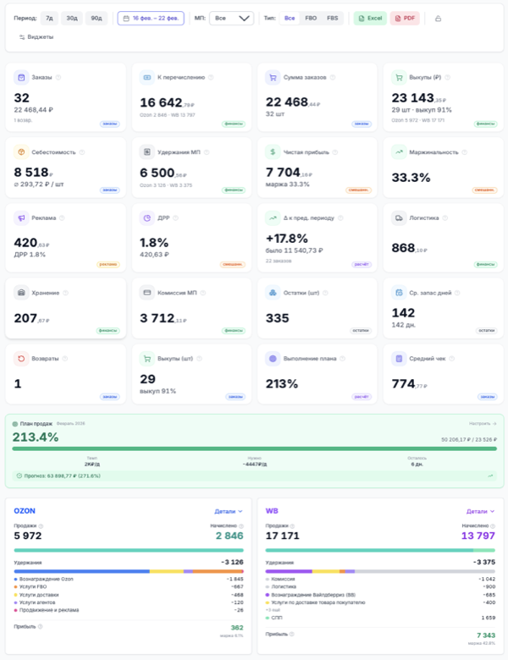Viewport: 508px width, 660px height.
Task: Click the megaphone icon on the Реклама card
Action: point(21,217)
